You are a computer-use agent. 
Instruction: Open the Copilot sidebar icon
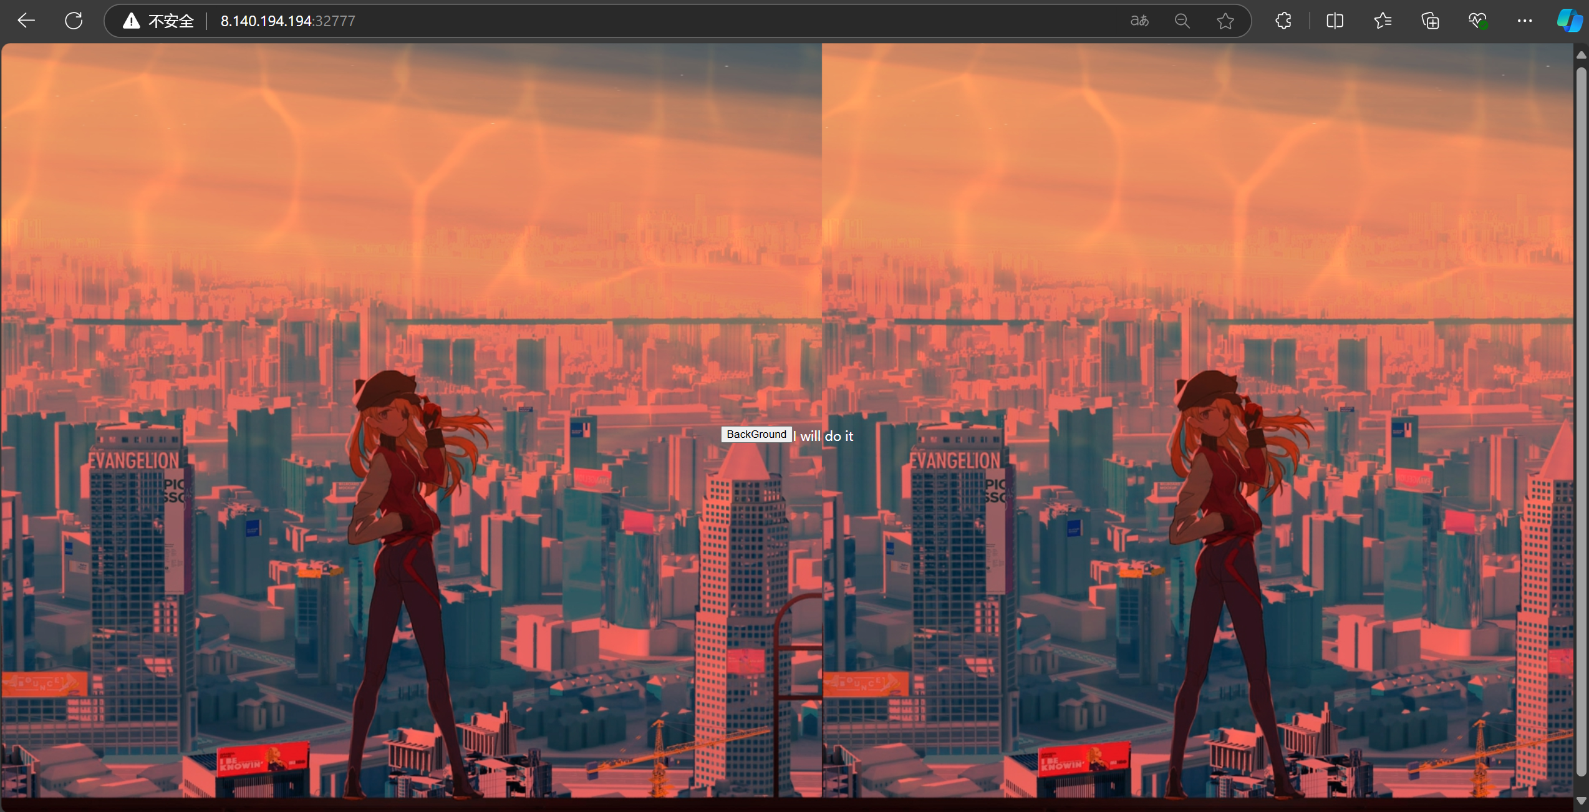[x=1570, y=21]
